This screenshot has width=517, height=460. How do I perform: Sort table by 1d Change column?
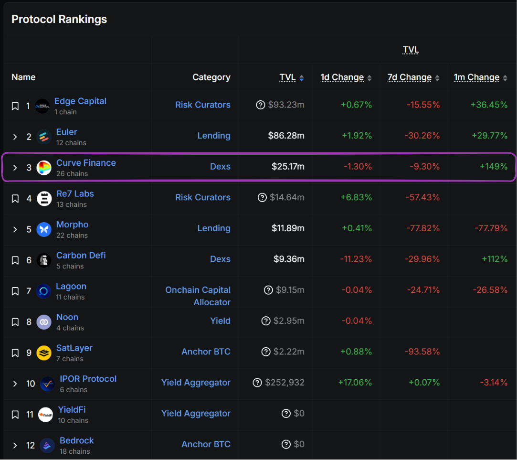(x=346, y=77)
